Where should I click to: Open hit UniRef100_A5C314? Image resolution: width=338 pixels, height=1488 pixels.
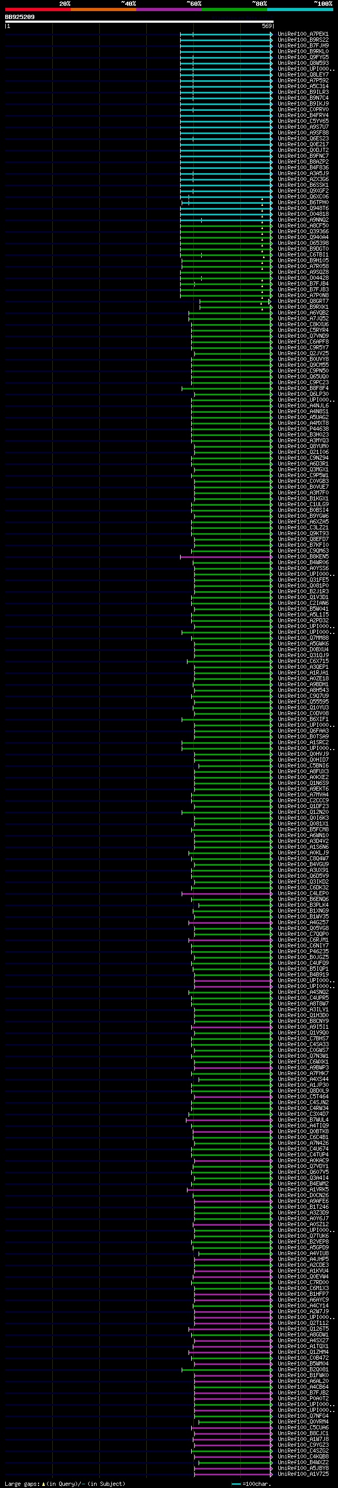click(303, 87)
